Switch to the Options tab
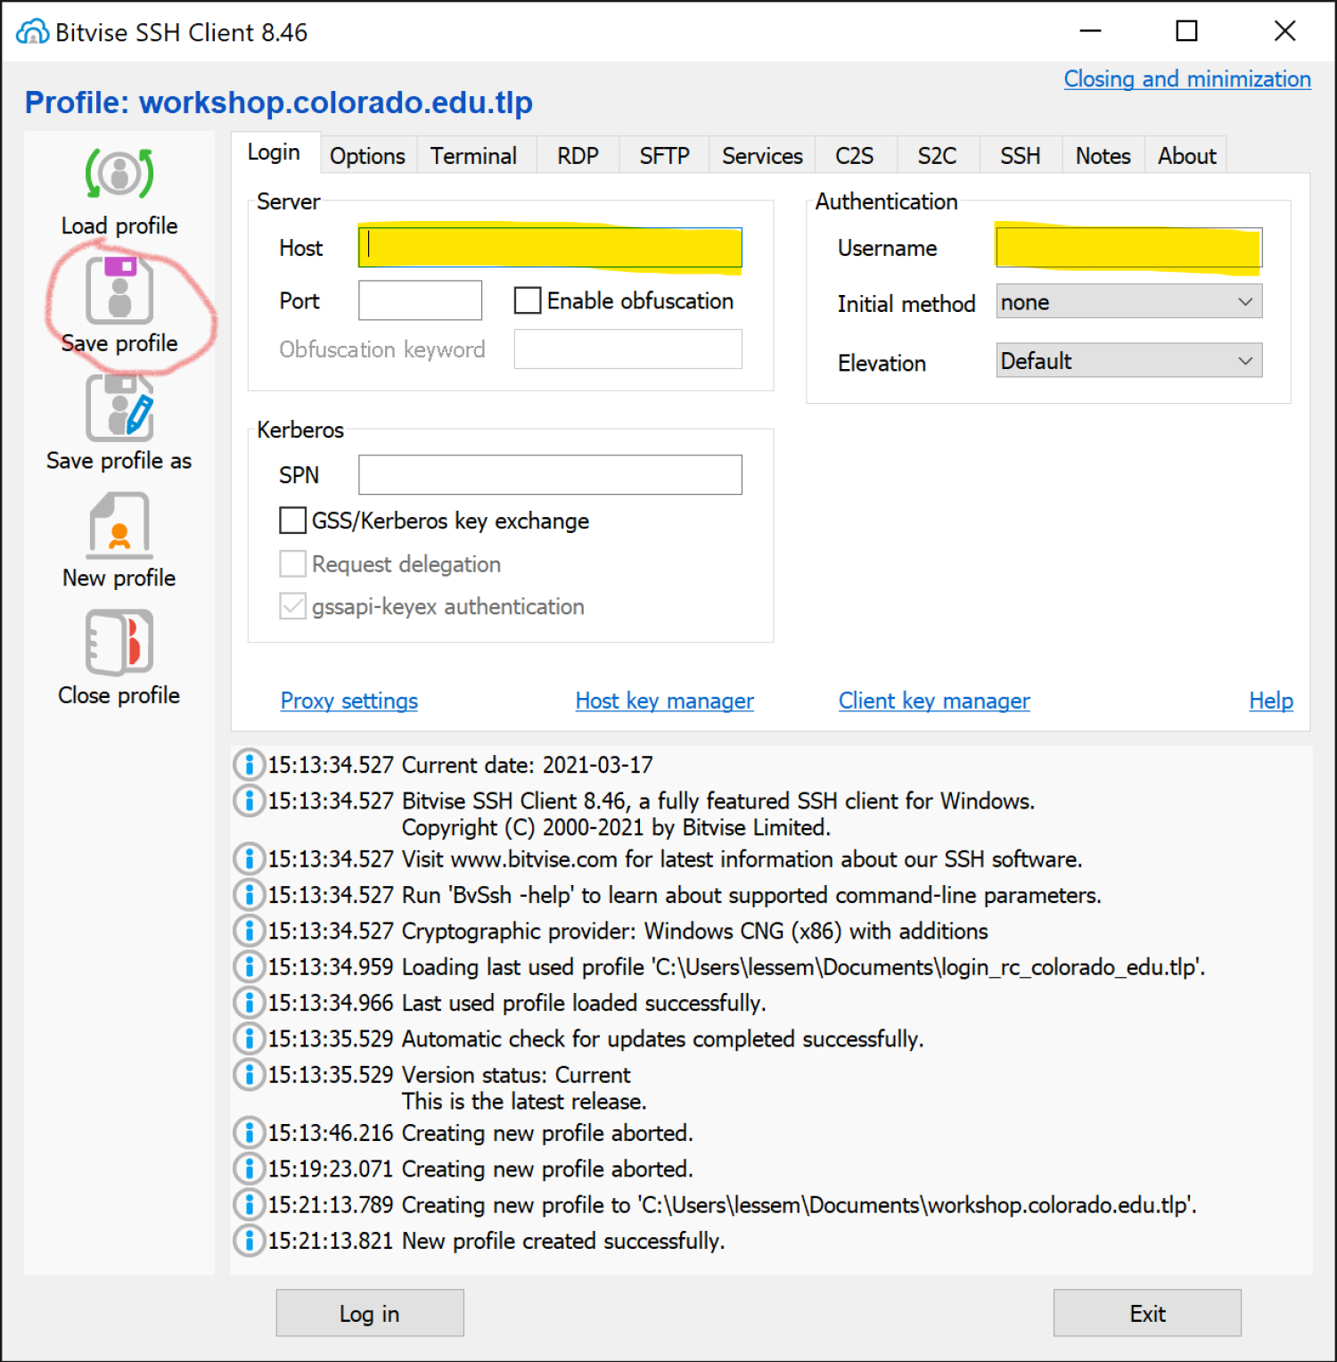Screen dimensions: 1337x1362 tap(367, 156)
